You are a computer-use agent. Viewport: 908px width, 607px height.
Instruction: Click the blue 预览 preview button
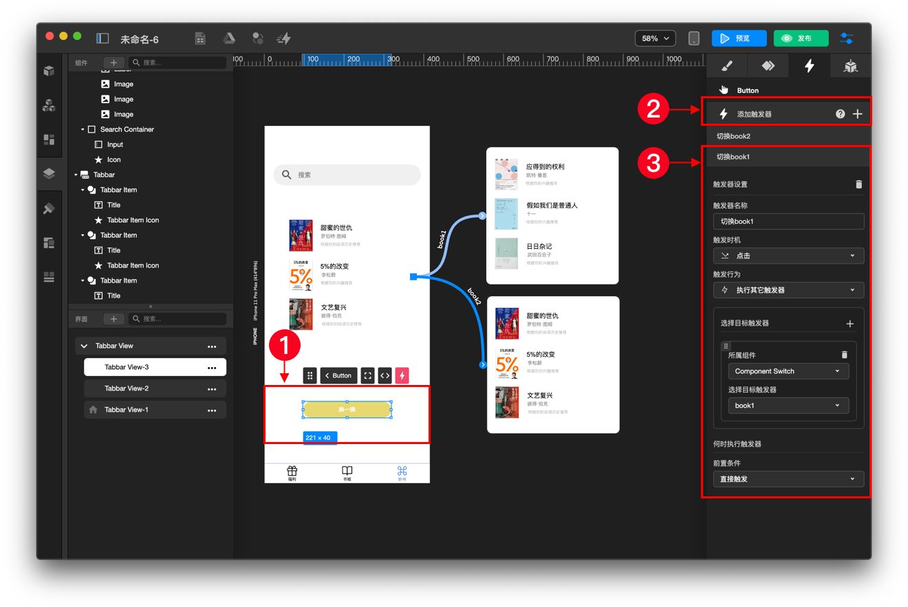[x=739, y=38]
